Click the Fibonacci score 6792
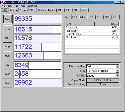The image size is (125, 112). tap(115, 27)
